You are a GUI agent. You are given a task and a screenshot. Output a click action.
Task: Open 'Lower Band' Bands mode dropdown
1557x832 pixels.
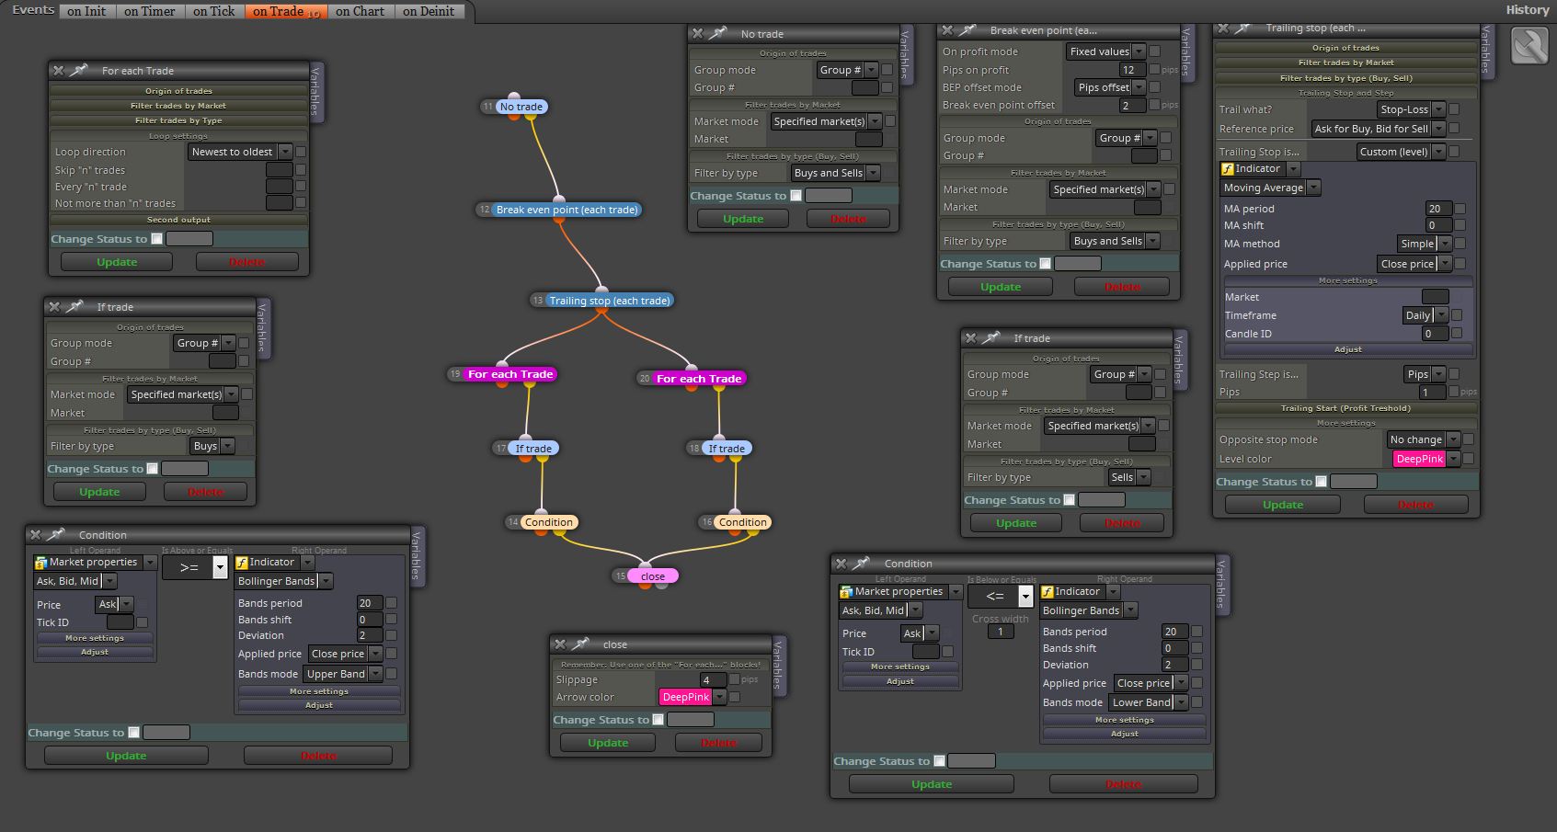coord(1149,702)
